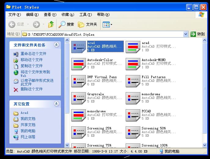Click the e-mail envelope task icon
Viewport: 210px width, 159px height.
tap(16, 81)
